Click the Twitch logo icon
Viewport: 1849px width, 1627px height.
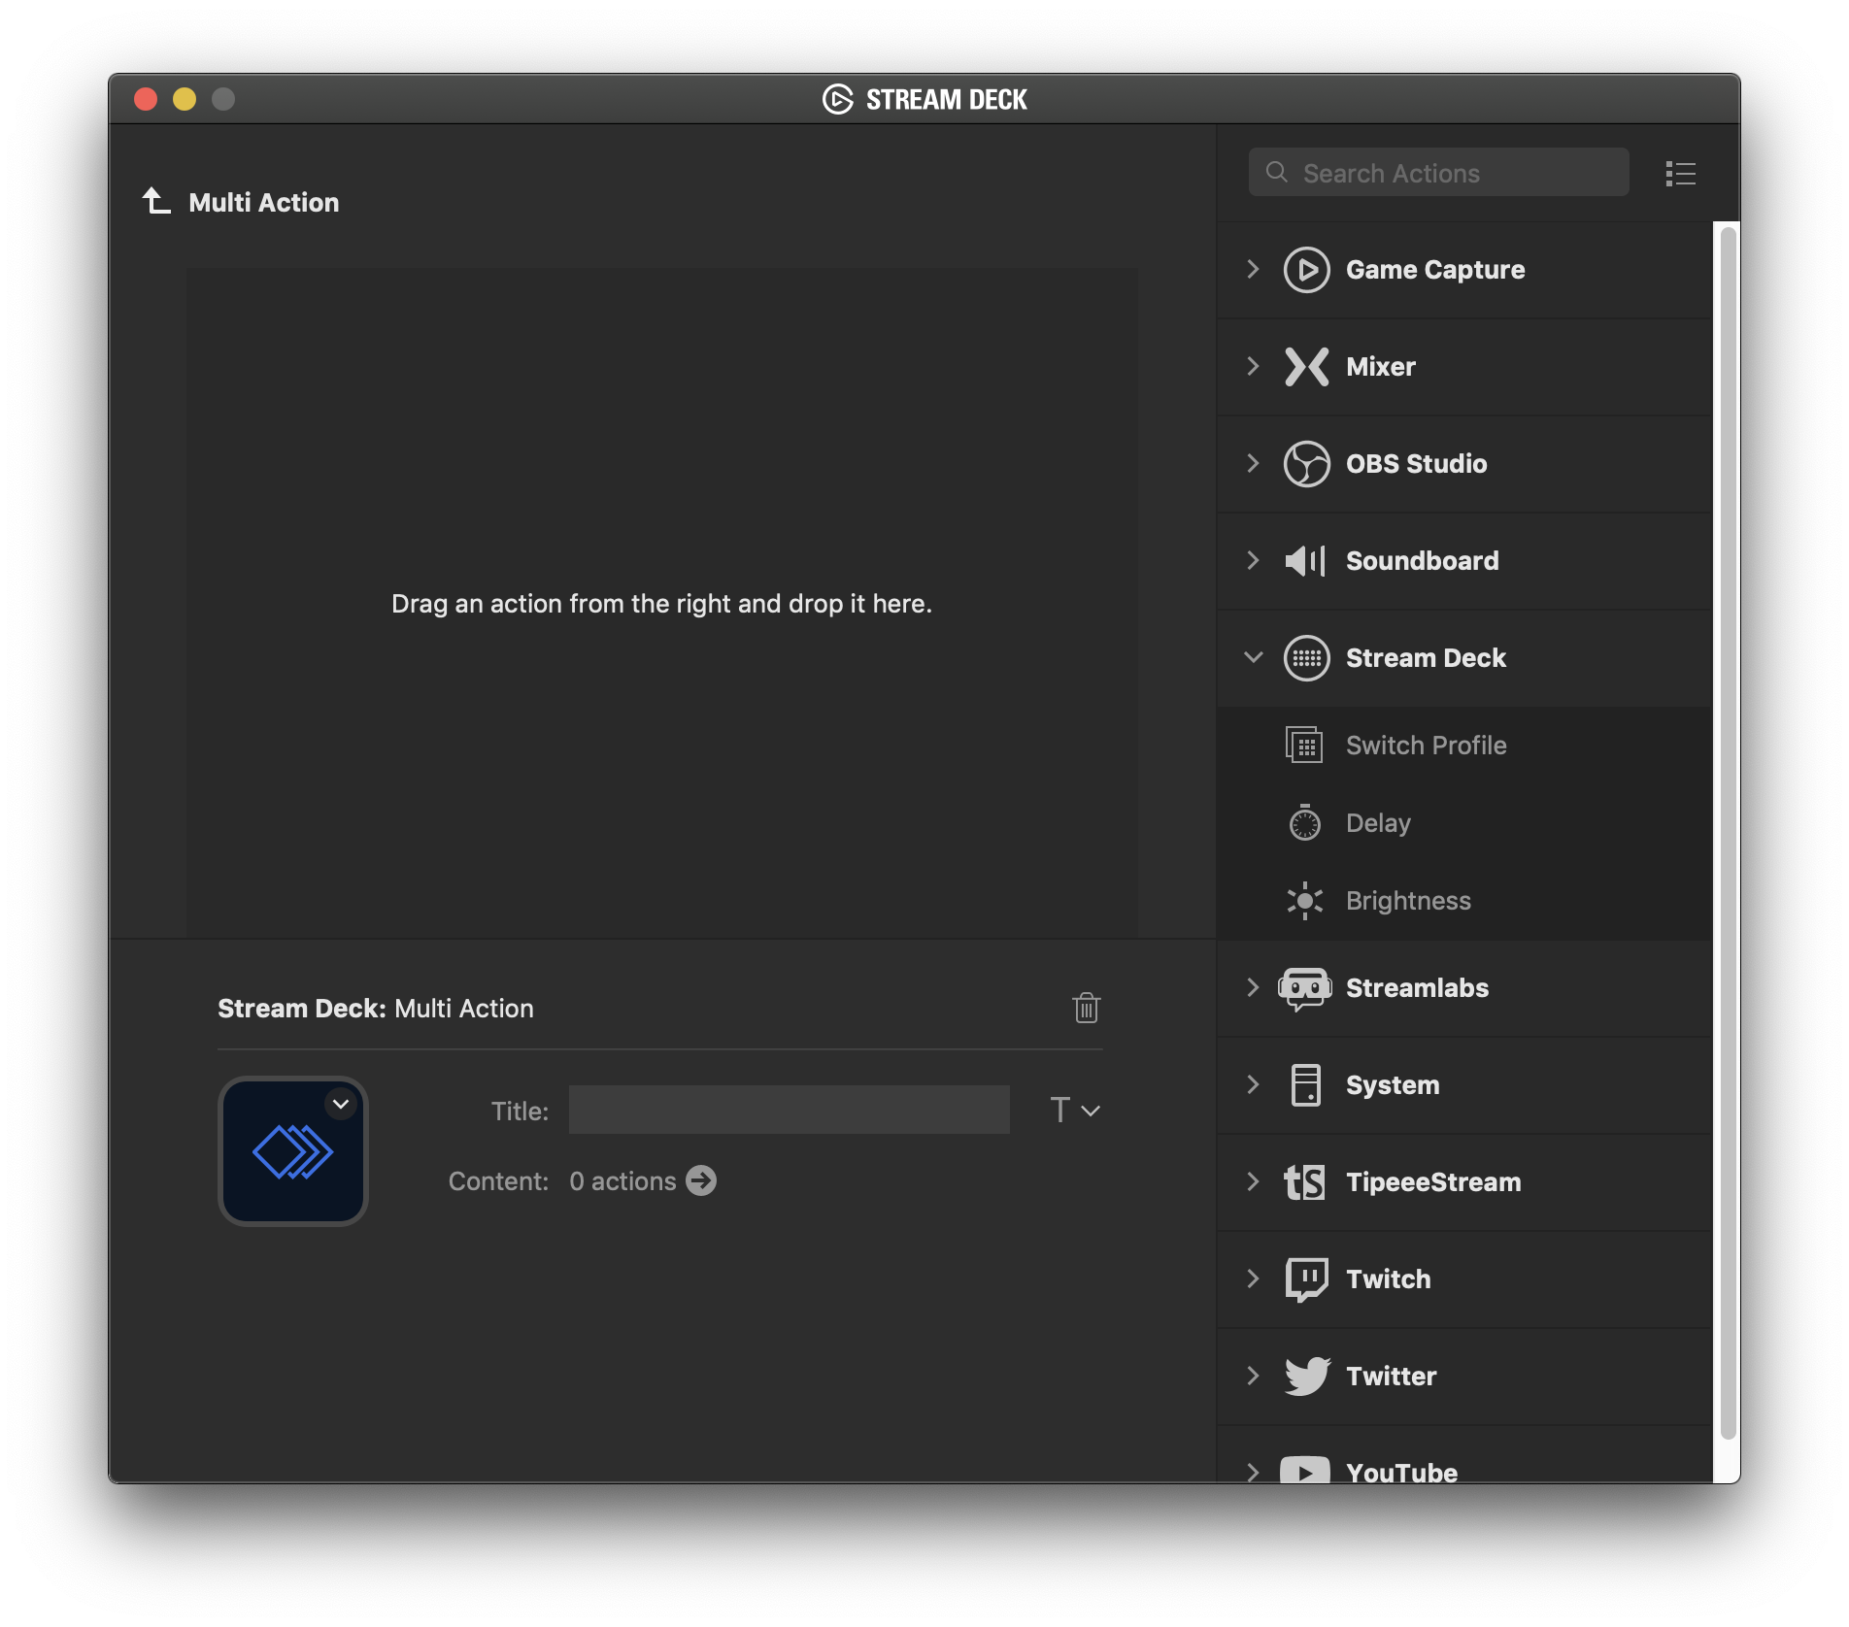(1306, 1279)
